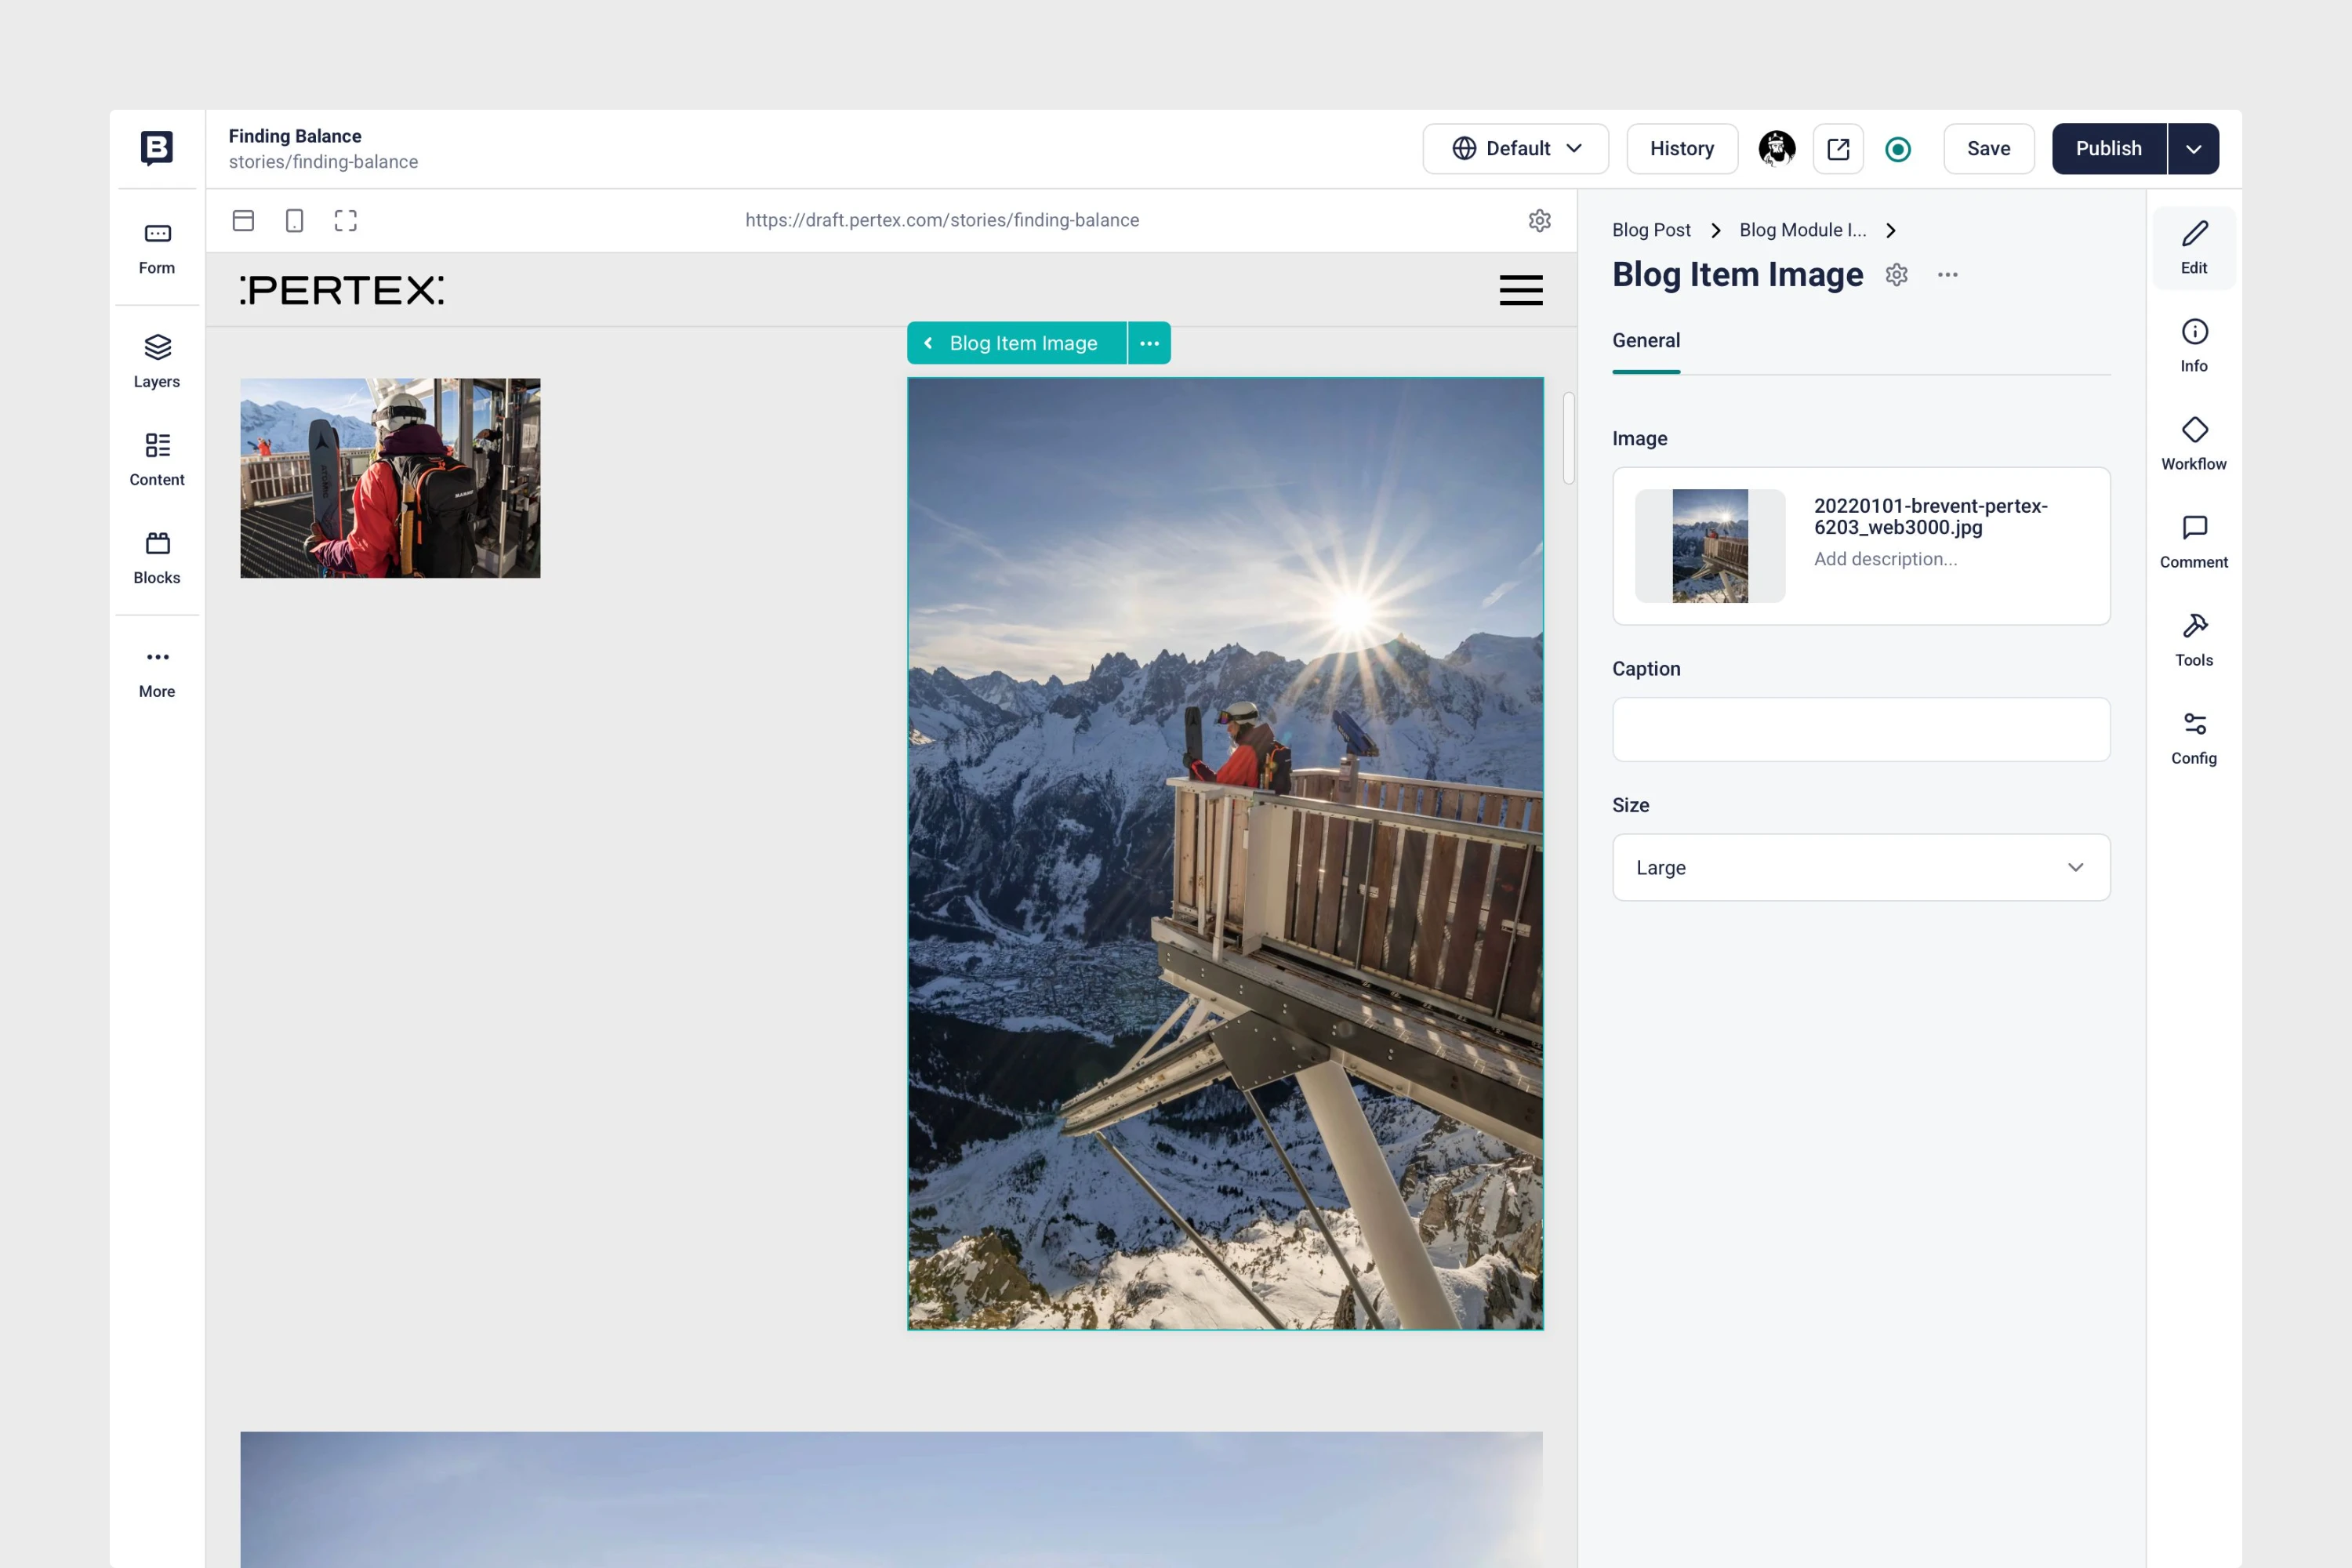
Task: Open draft in new window icon
Action: tap(1837, 149)
